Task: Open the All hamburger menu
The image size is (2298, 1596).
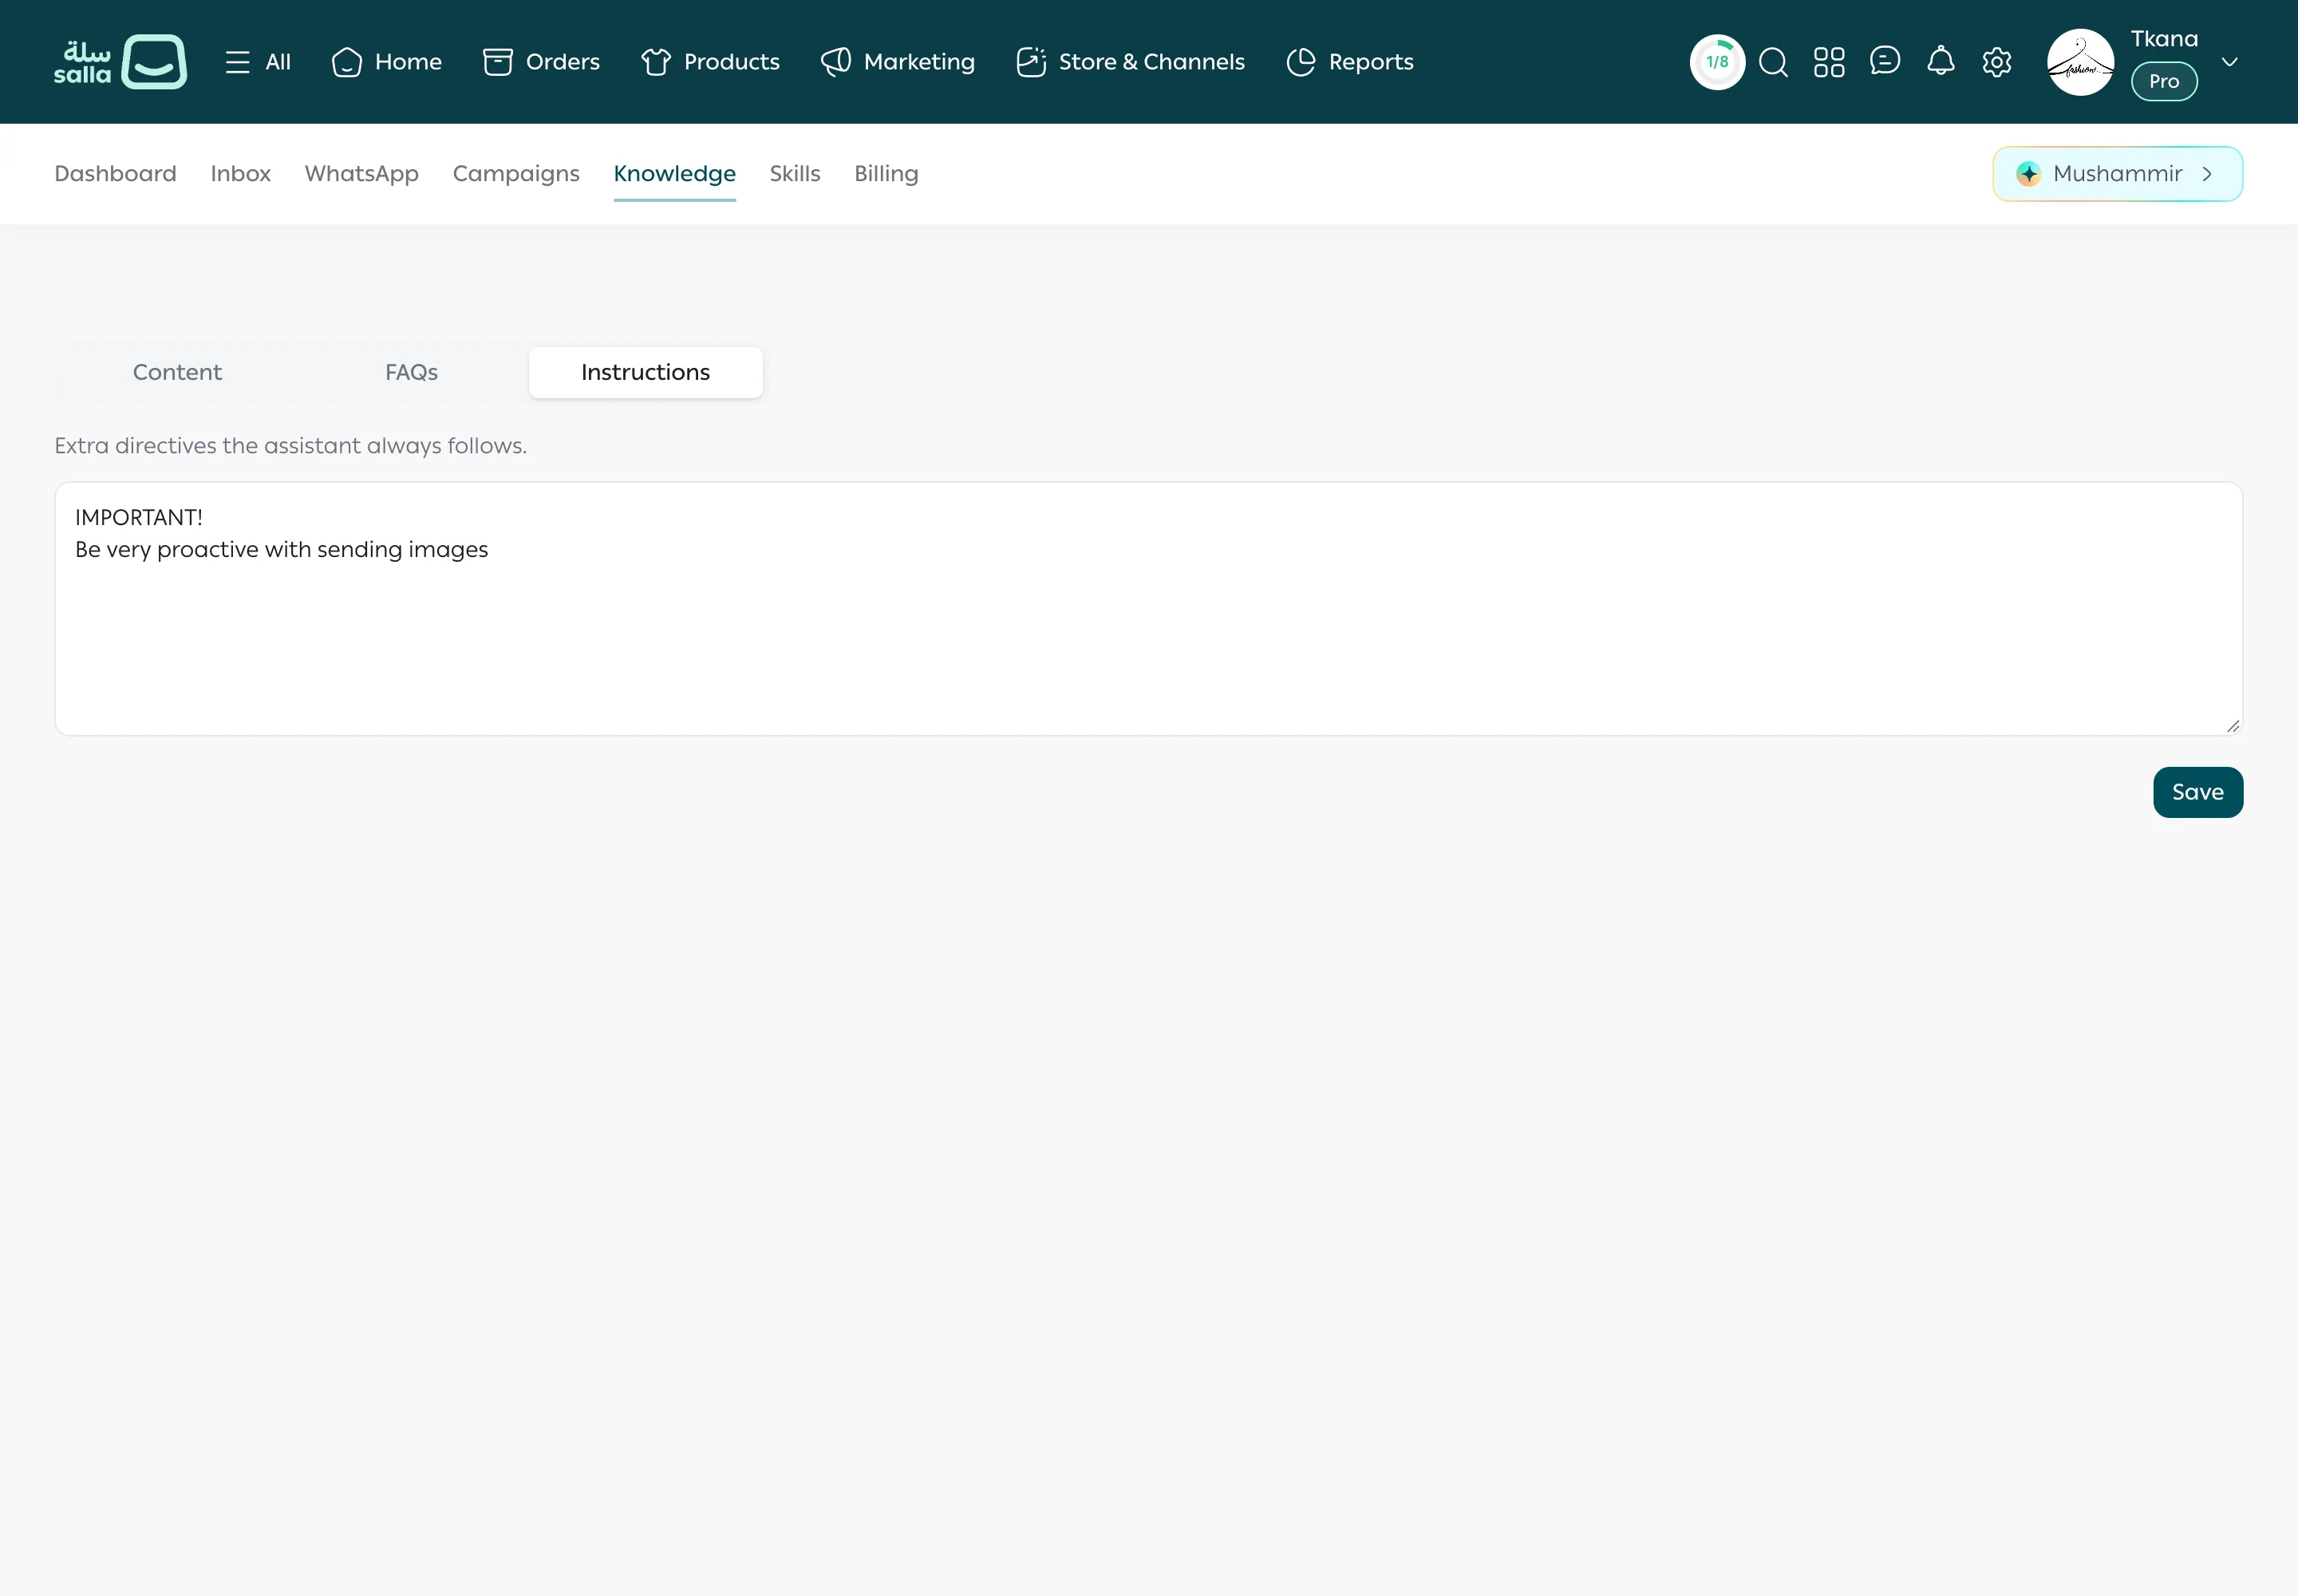Action: [258, 62]
